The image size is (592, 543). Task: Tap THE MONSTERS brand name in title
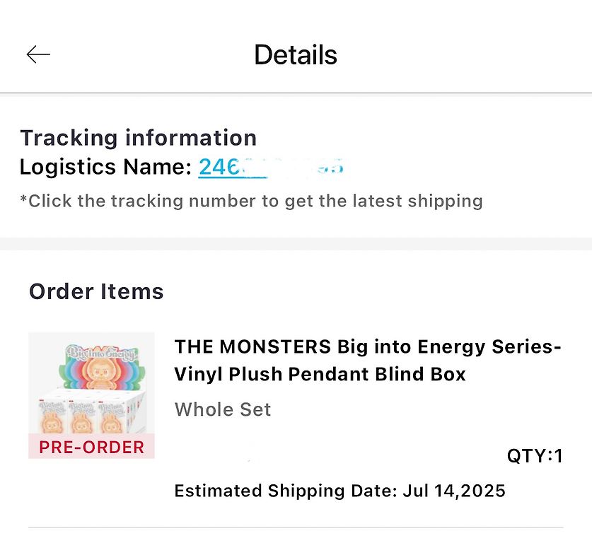tap(253, 347)
